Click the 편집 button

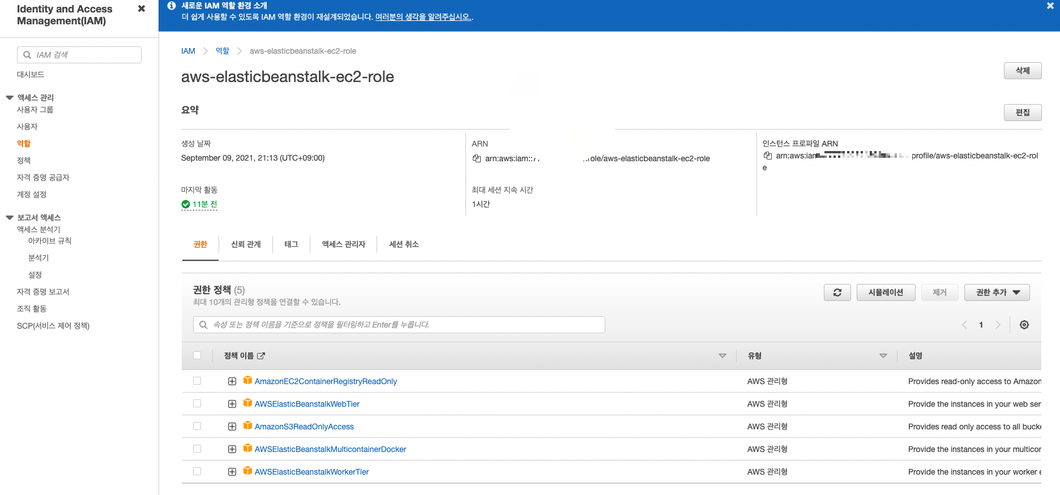coord(1023,113)
